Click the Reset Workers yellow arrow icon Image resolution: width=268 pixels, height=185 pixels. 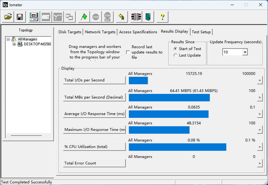point(122,17)
